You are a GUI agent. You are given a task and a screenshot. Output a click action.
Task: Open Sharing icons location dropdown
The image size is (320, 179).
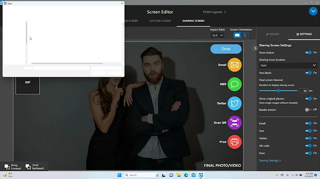(x=288, y=65)
